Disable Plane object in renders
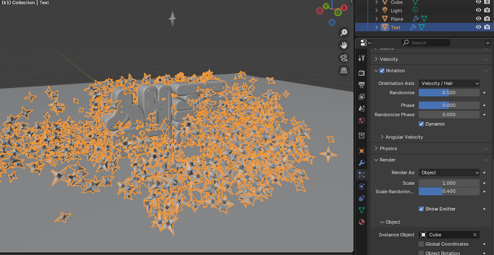Image resolution: width=494 pixels, height=255 pixels. [x=487, y=19]
